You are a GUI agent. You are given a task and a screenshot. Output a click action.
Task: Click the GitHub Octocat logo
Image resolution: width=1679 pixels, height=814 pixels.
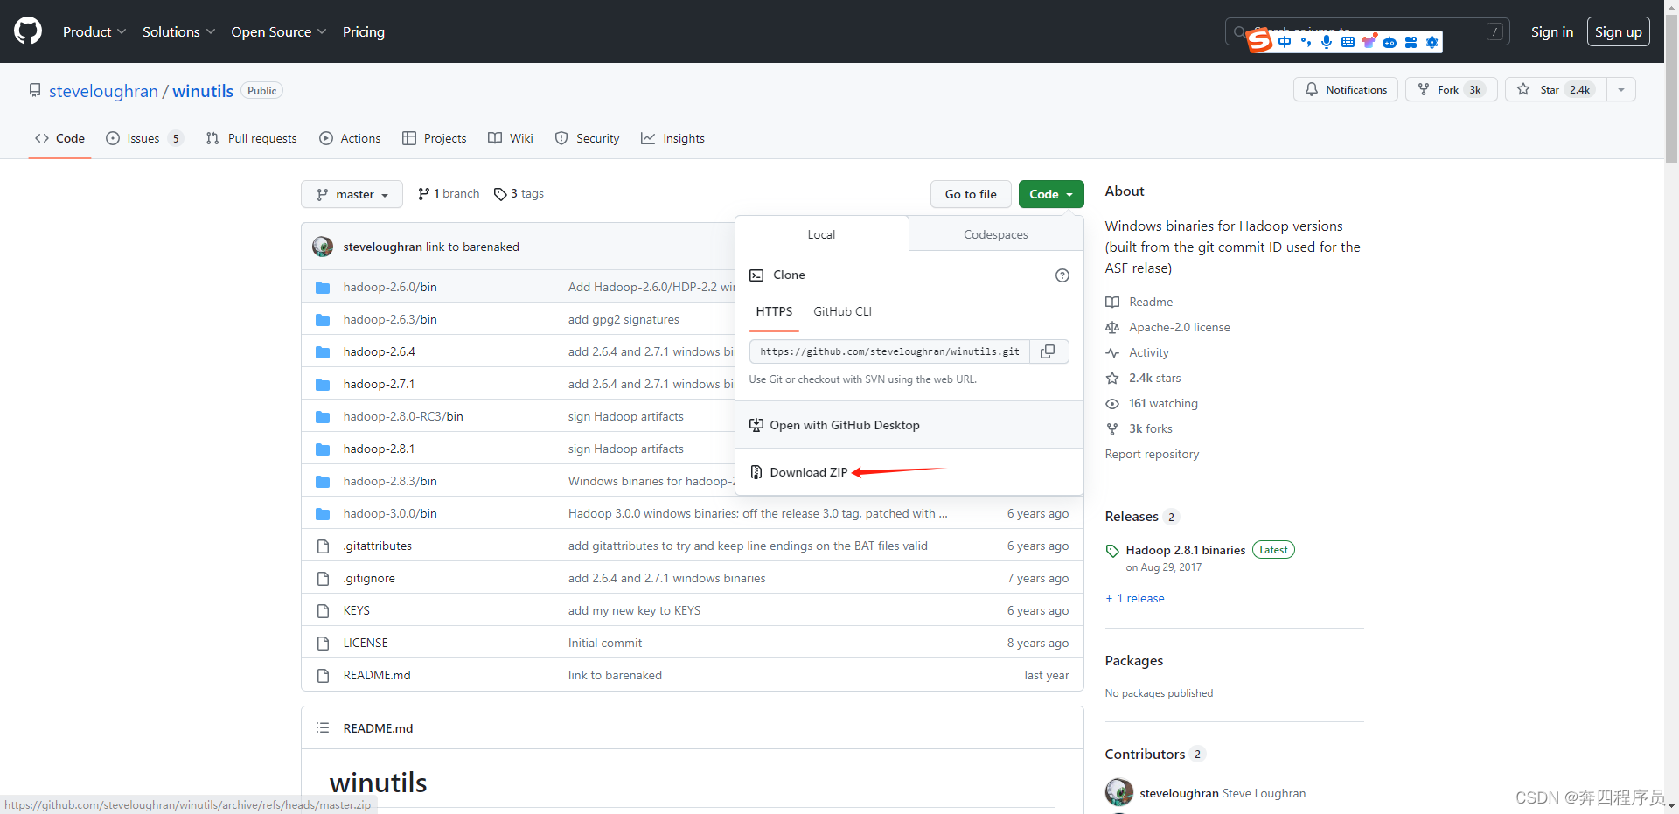(x=28, y=31)
